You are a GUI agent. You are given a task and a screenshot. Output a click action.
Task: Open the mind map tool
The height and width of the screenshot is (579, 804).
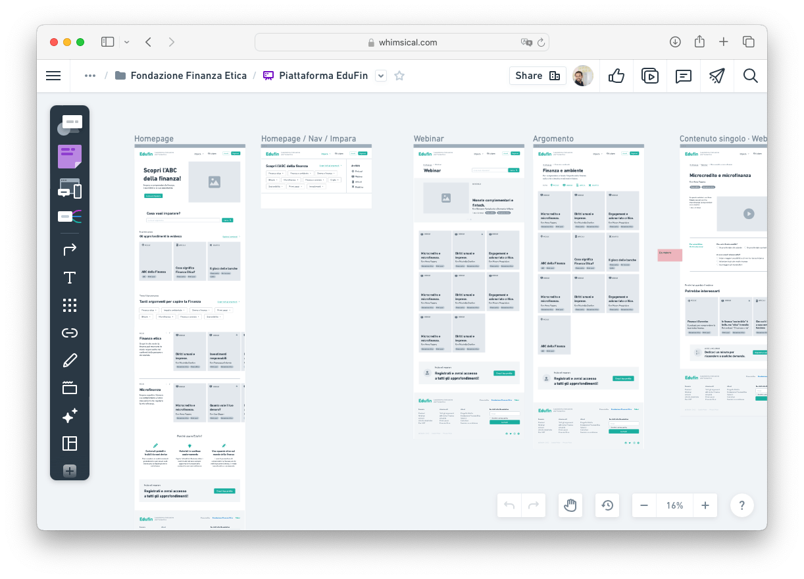tap(69, 216)
